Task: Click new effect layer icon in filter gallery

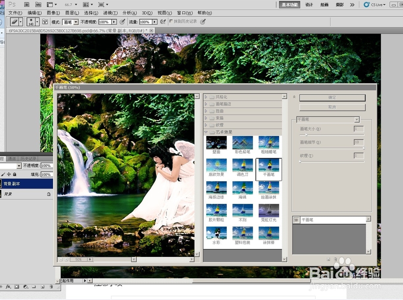Action: [328, 259]
